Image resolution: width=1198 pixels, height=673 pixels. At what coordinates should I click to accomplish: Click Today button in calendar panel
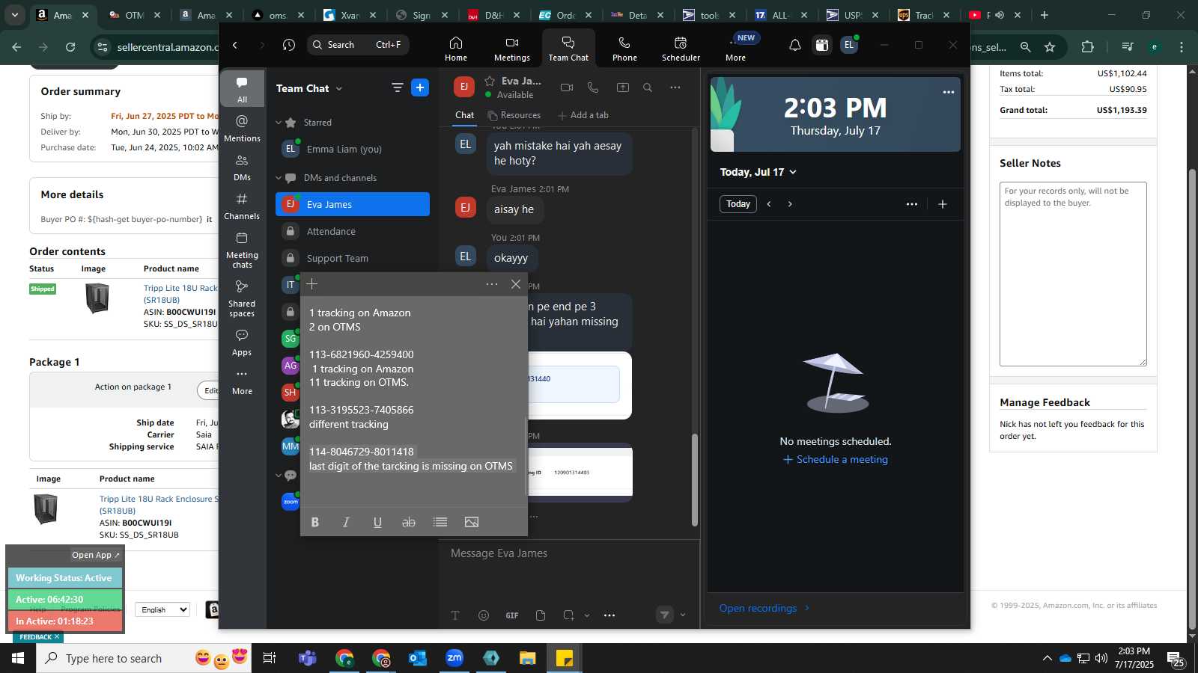(x=738, y=204)
